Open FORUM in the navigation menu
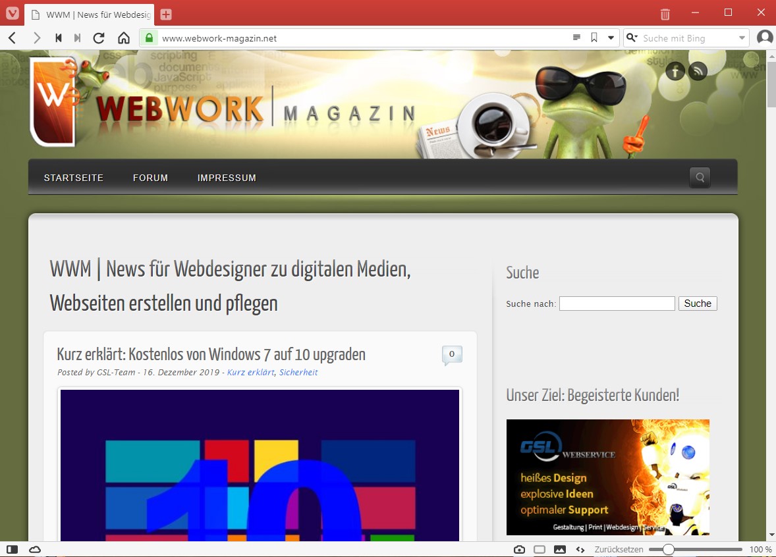Viewport: 776px width, 557px height. click(x=150, y=178)
